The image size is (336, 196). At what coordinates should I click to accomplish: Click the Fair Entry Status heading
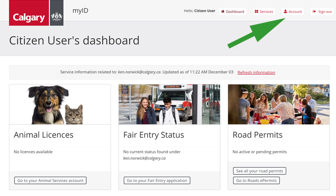(x=154, y=135)
